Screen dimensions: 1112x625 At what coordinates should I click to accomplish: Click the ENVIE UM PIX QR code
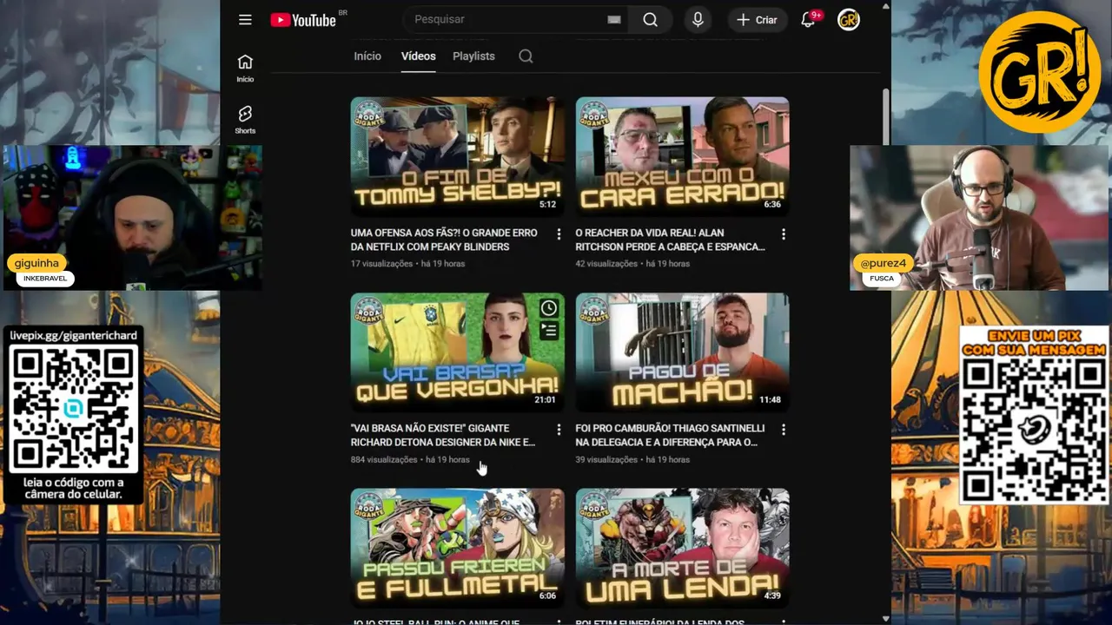pyautogui.click(x=1034, y=430)
